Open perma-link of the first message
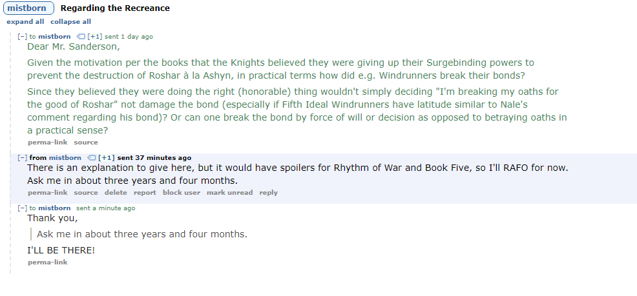The width and height of the screenshot is (637, 296). tap(48, 143)
